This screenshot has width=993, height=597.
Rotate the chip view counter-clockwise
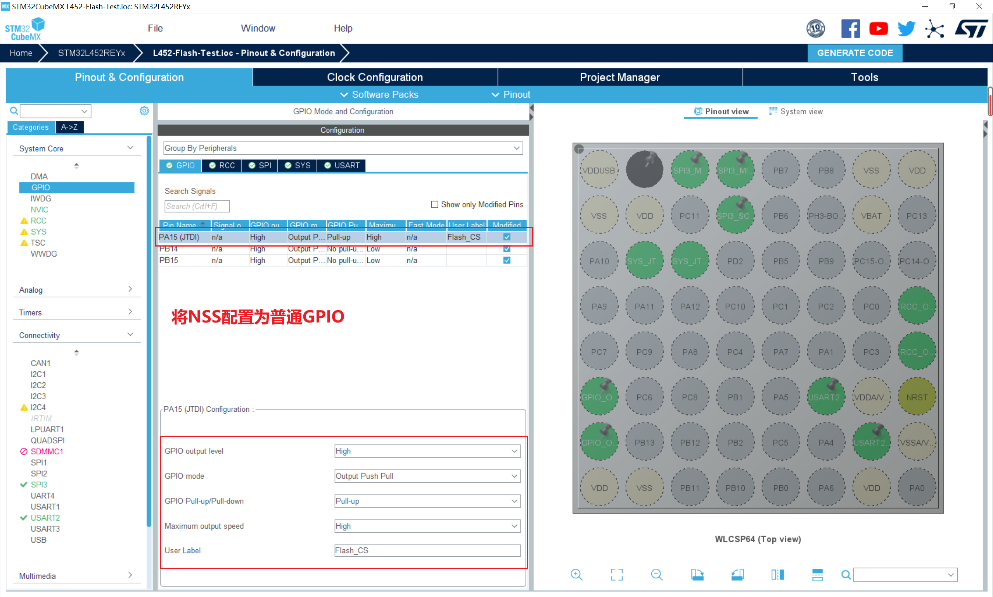coord(737,575)
